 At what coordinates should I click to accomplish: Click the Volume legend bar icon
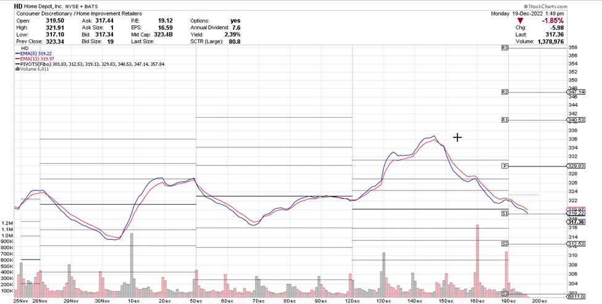pos(17,69)
